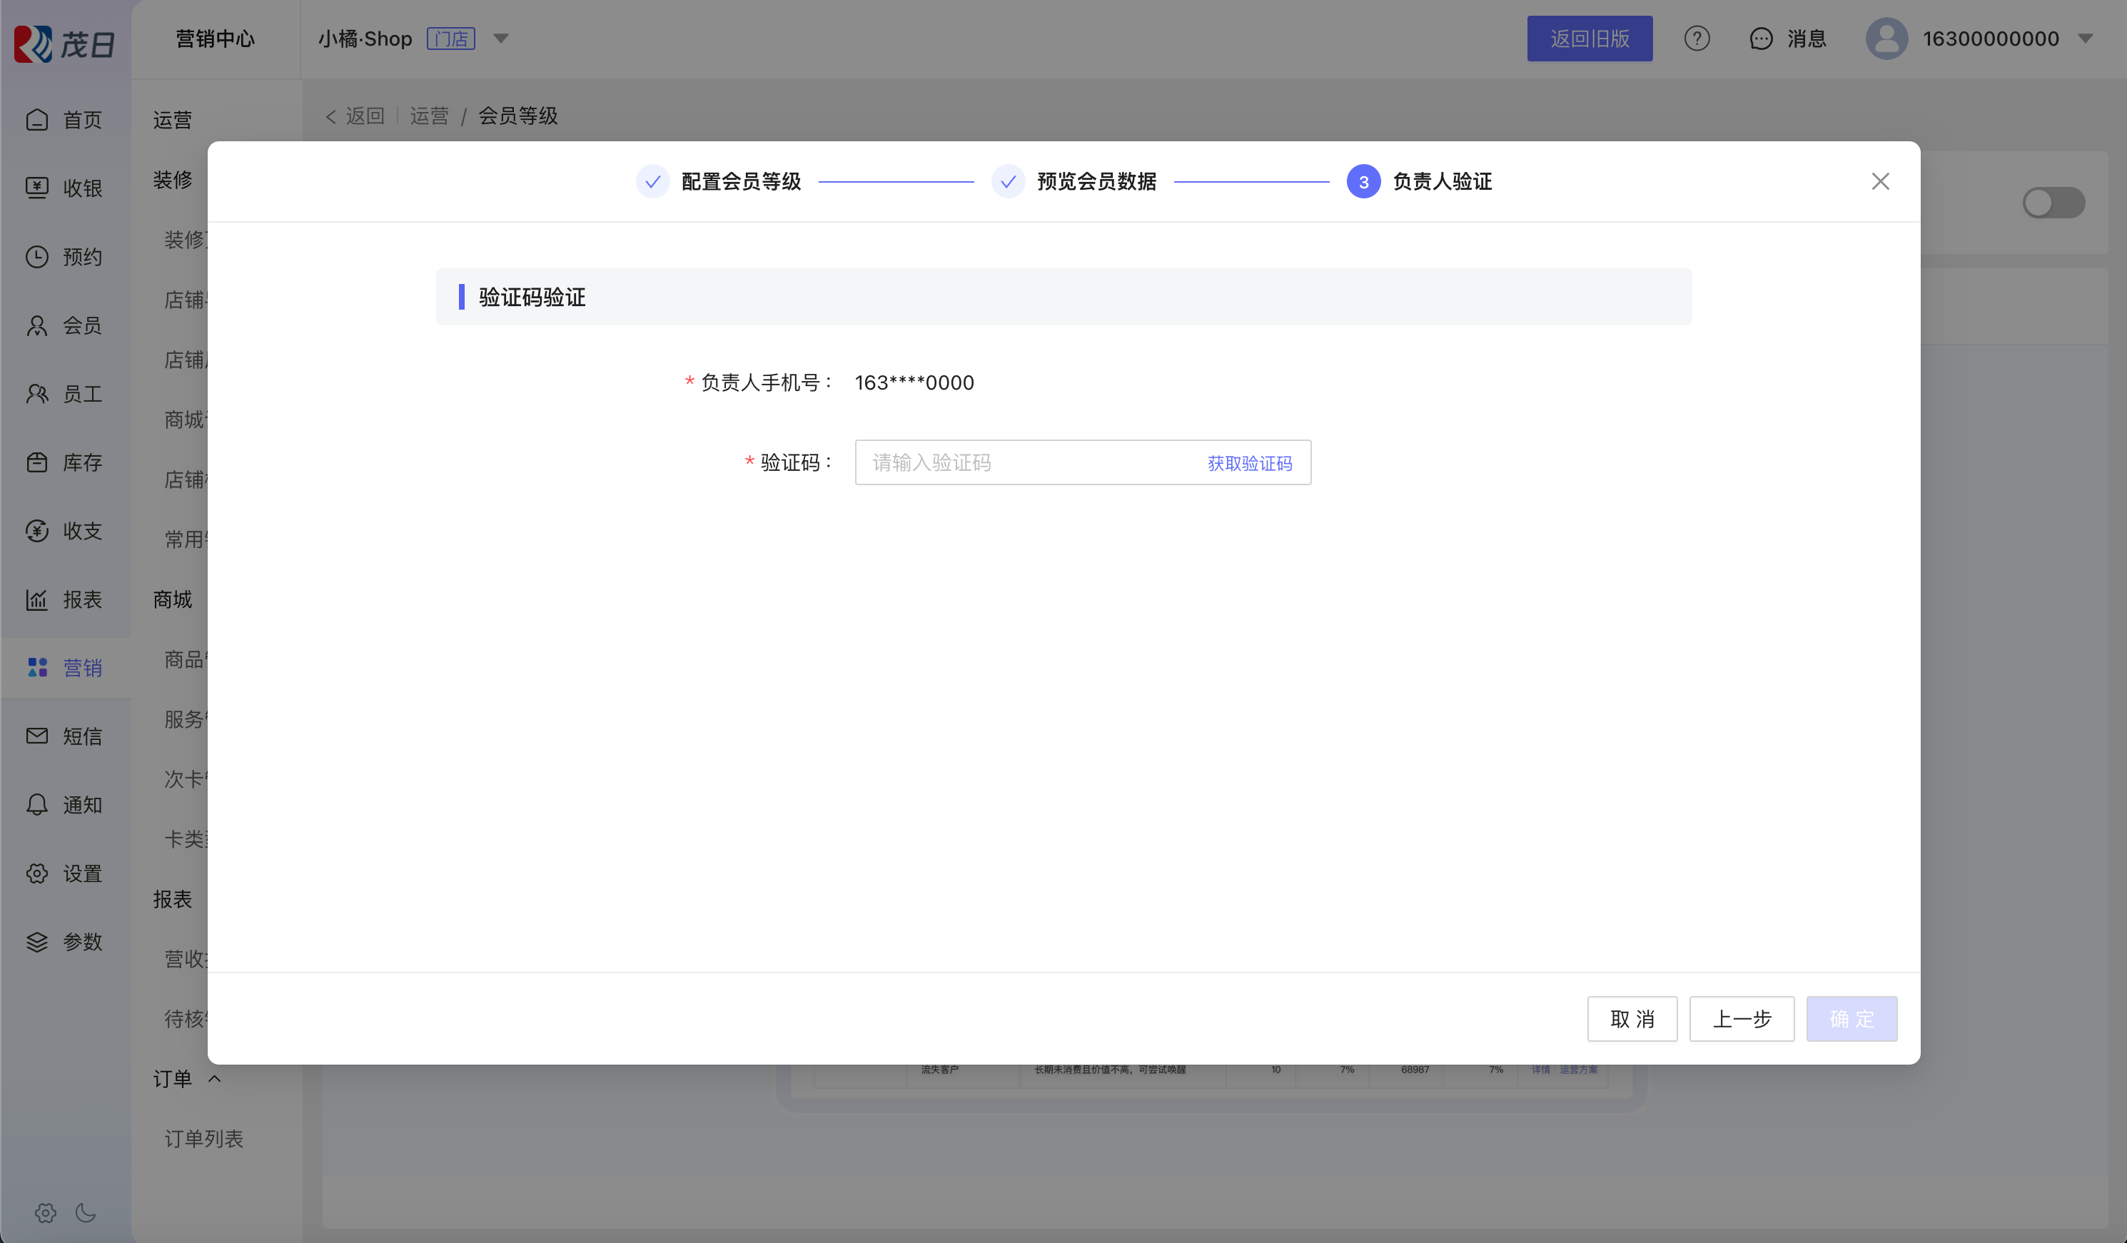Collapse the 订单 section chevron
Viewport: 2127px width, 1243px height.
(214, 1078)
